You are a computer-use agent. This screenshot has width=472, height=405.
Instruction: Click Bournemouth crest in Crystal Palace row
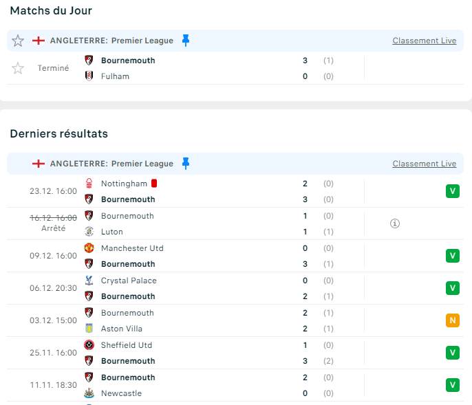[89, 296]
